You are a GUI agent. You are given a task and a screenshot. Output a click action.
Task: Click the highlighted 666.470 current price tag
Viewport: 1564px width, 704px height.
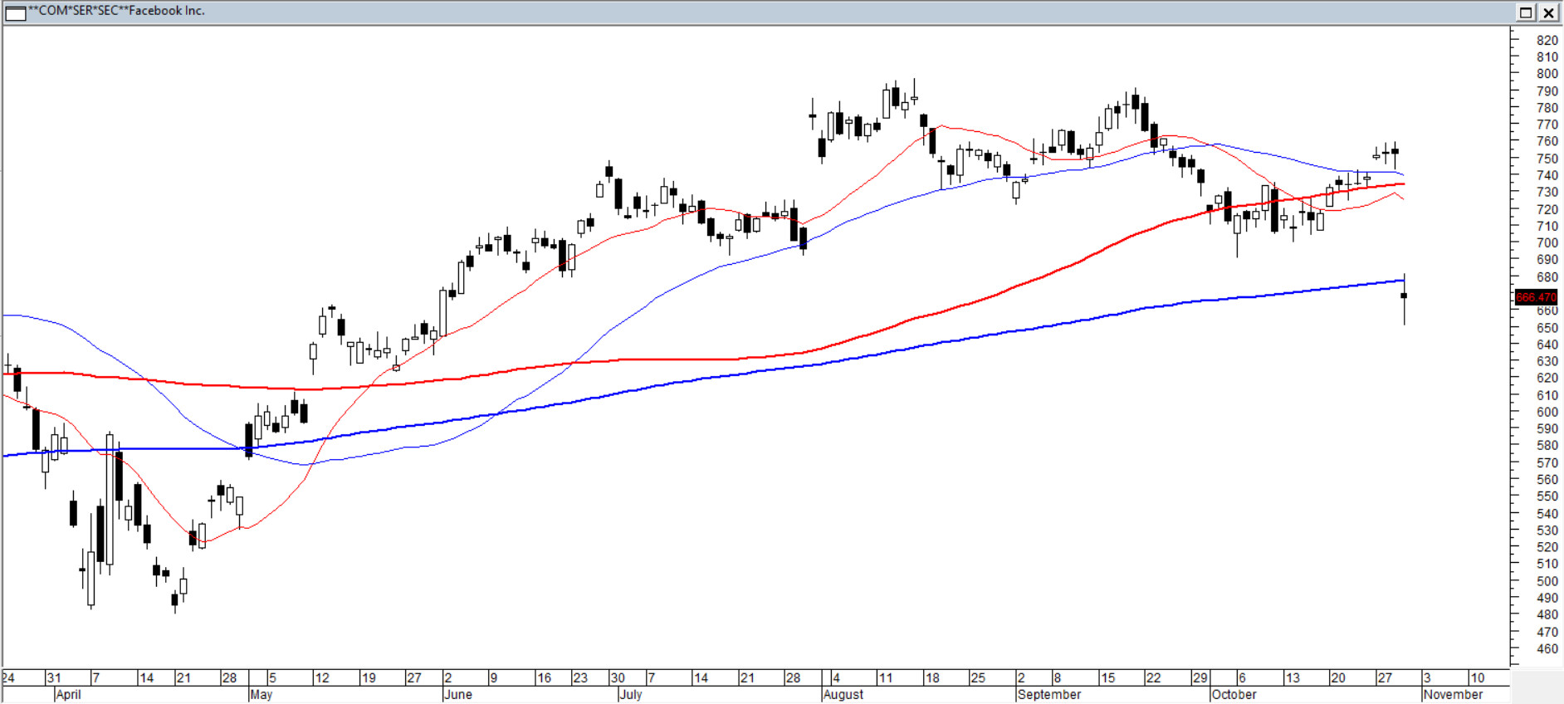1536,297
